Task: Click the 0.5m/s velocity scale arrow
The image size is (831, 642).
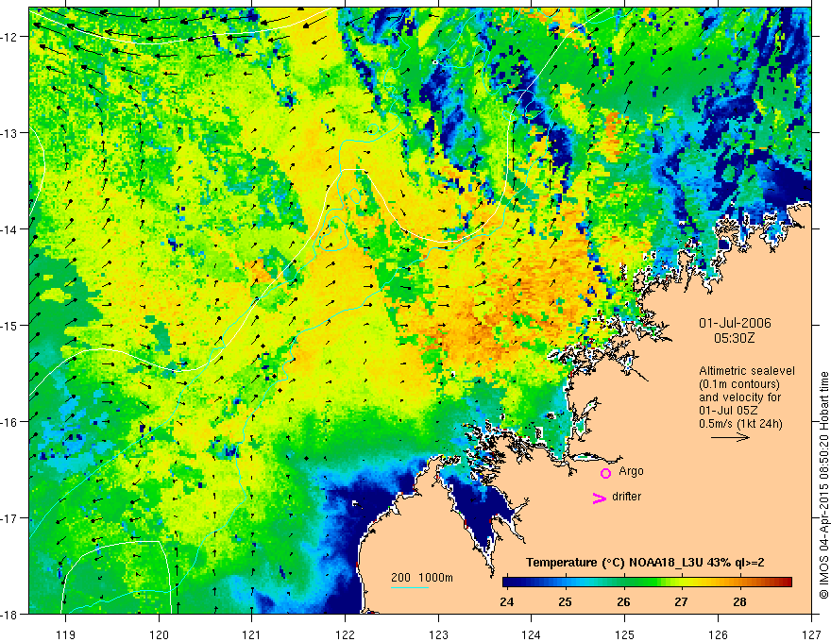Action: (730, 437)
